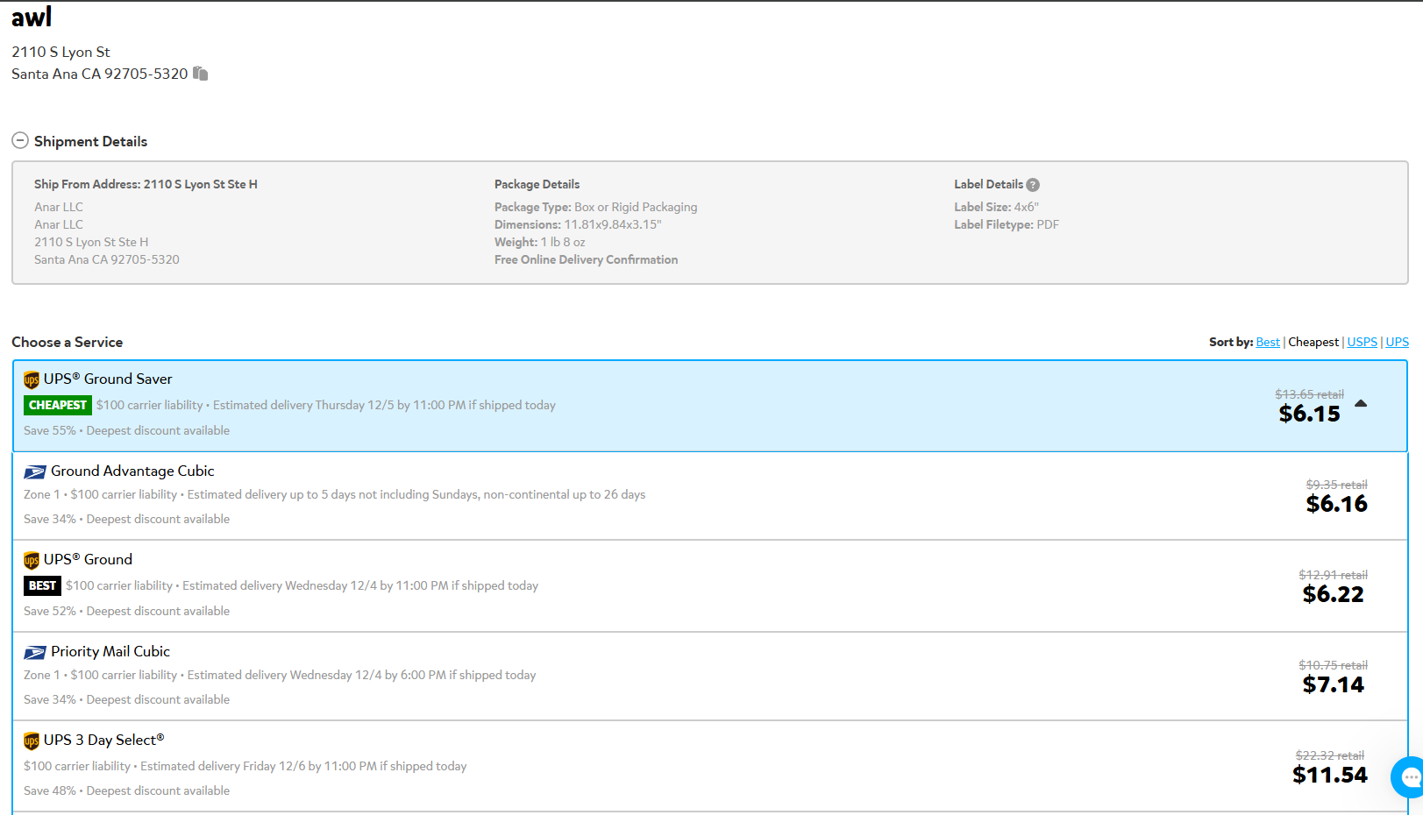This screenshot has height=815, width=1423.
Task: Sort services by Best
Action: 1268,342
